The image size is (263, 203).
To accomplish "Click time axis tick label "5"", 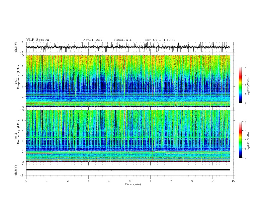I will (130, 181).
